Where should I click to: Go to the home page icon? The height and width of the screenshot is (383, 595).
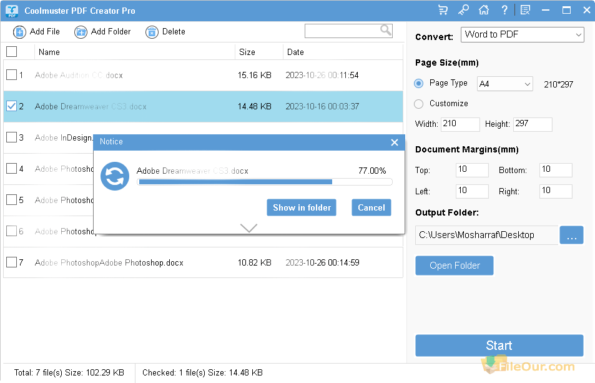tap(484, 10)
